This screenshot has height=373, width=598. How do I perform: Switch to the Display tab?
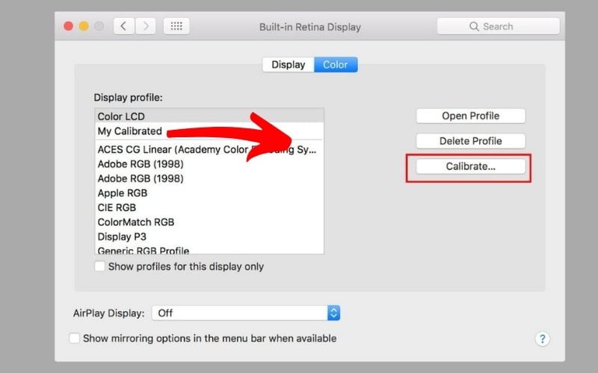click(289, 65)
